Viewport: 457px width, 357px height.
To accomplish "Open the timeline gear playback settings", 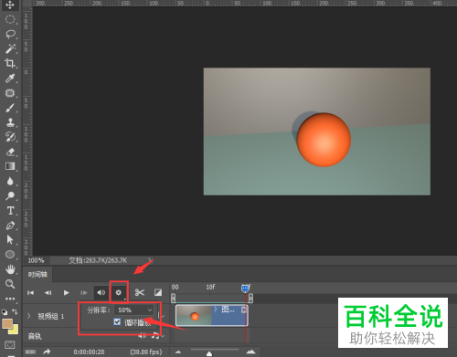I will coord(119,292).
